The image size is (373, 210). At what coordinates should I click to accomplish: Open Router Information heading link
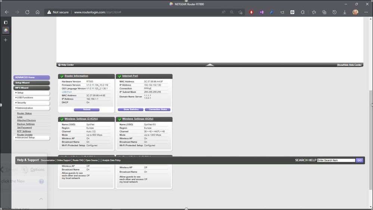click(77, 76)
